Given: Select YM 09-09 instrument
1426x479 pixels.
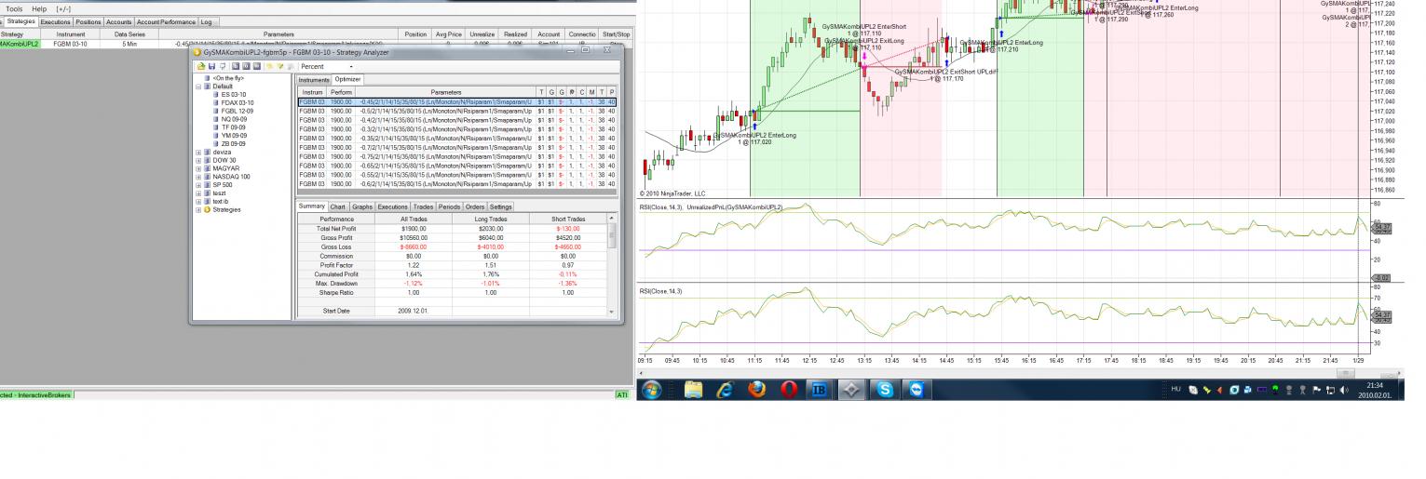Looking at the screenshot, I should 234,136.
